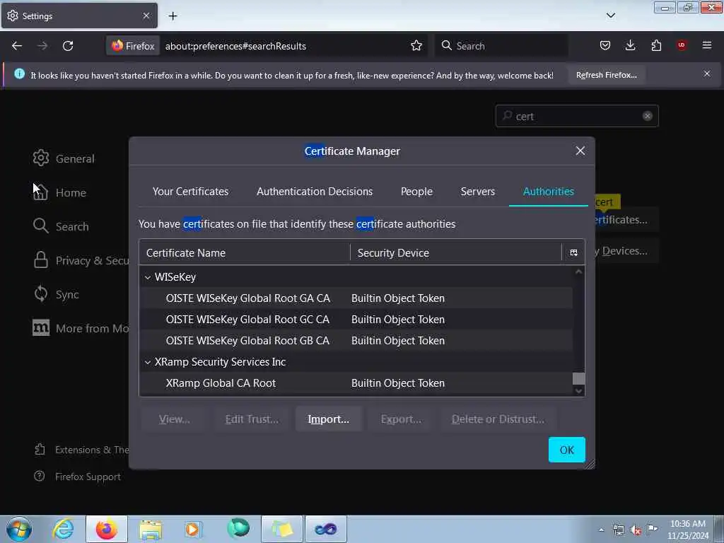The height and width of the screenshot is (543, 724).
Task: Confirm with the OK button
Action: click(x=566, y=449)
